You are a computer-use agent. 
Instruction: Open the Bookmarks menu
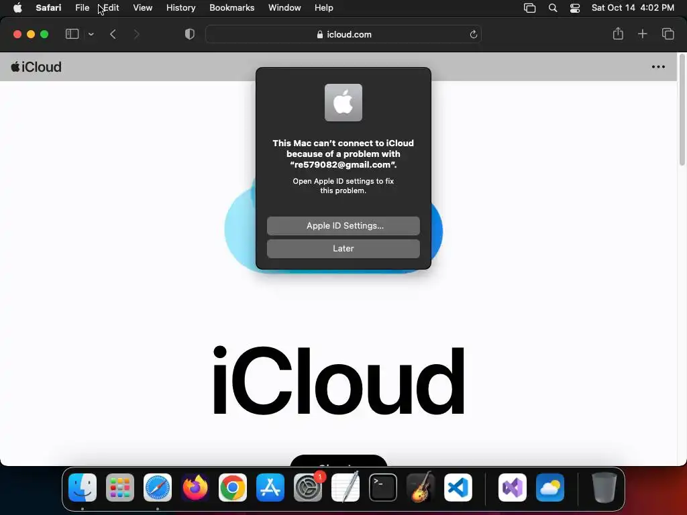[x=231, y=8]
